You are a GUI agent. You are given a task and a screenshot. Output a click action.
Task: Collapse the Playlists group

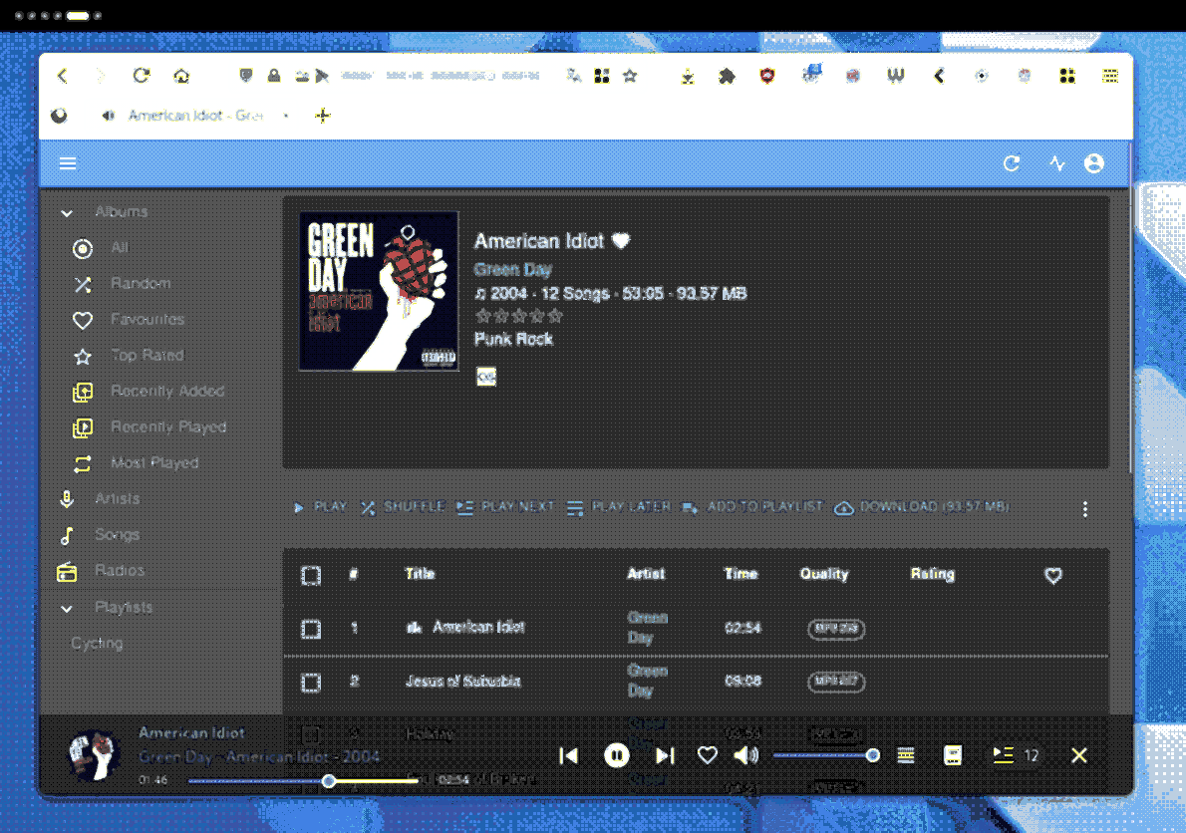[67, 609]
